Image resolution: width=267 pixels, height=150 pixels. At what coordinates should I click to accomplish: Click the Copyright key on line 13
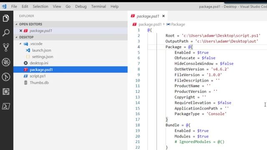(x=184, y=97)
